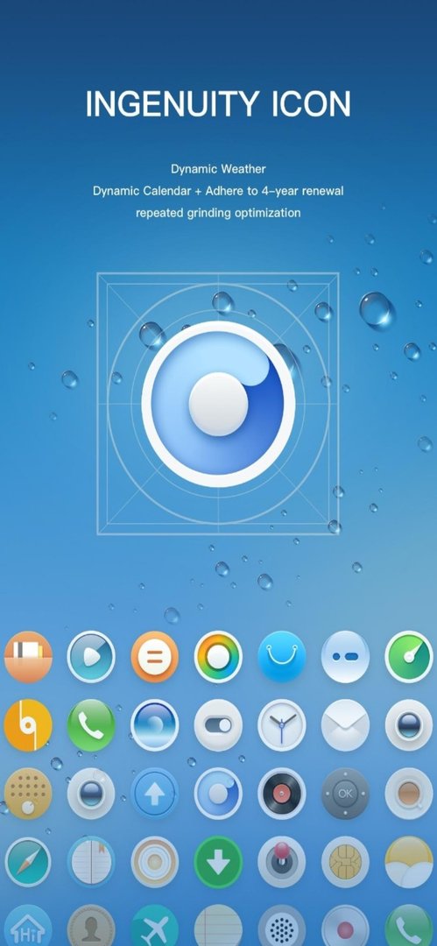
Task: Tap the vinyl record music icon
Action: pyautogui.click(x=282, y=793)
